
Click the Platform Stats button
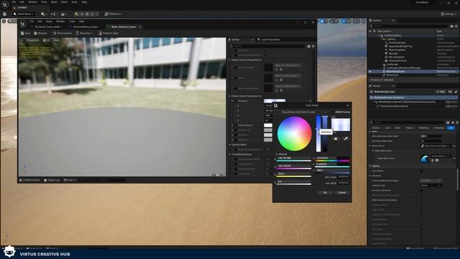109,33
